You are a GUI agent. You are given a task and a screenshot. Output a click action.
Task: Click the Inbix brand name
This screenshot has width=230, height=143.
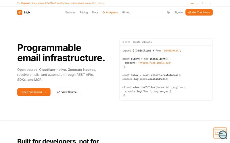[x=27, y=12]
